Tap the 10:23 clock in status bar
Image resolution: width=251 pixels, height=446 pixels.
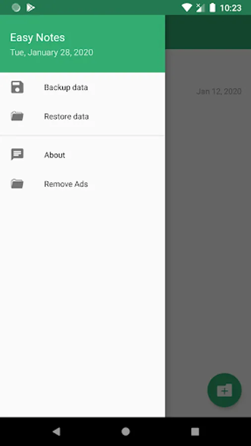click(x=231, y=7)
